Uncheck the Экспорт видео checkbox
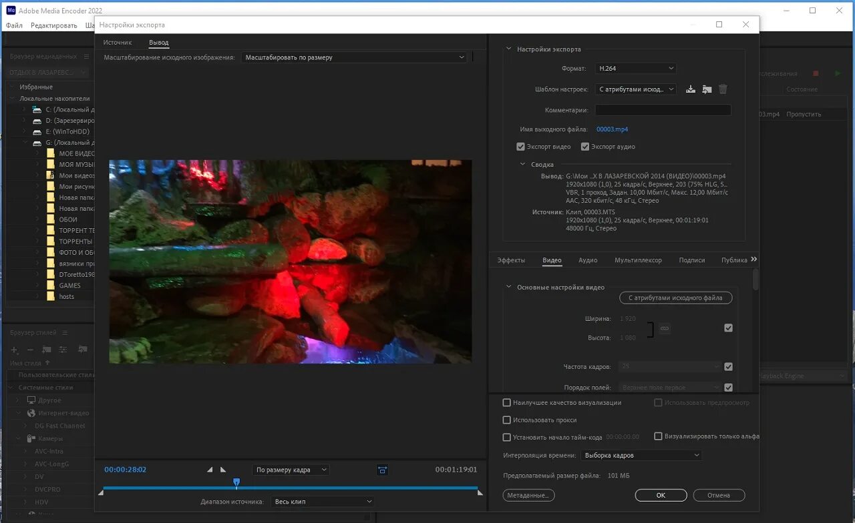The width and height of the screenshot is (855, 523). coord(521,147)
